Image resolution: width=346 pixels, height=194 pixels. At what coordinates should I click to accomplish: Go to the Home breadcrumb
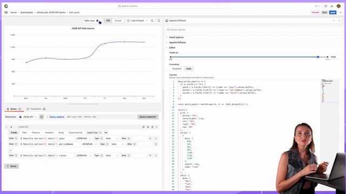14,12
